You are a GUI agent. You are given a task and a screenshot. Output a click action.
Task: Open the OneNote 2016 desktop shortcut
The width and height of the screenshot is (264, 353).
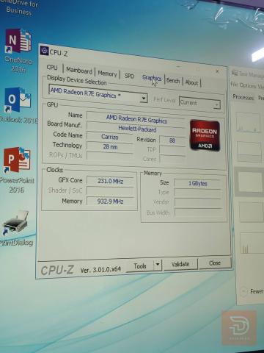tap(18, 50)
